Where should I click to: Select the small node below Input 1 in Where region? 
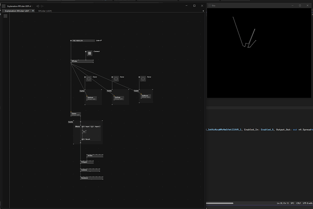[x=84, y=132]
